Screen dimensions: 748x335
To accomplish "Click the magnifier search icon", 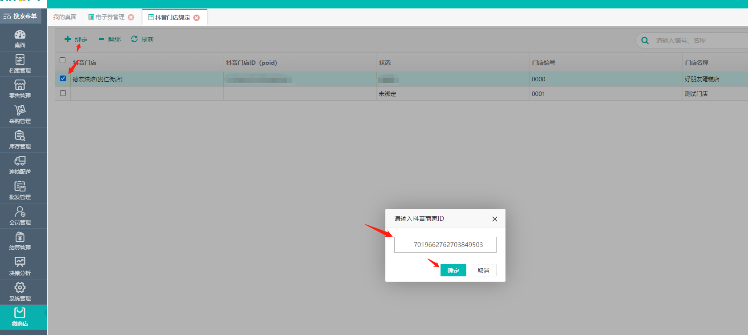I will click(x=645, y=40).
